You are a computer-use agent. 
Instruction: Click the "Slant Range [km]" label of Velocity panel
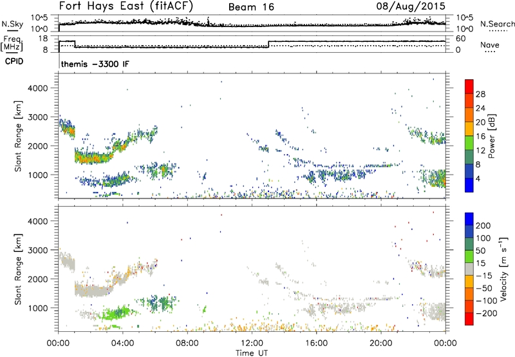pos(18,269)
